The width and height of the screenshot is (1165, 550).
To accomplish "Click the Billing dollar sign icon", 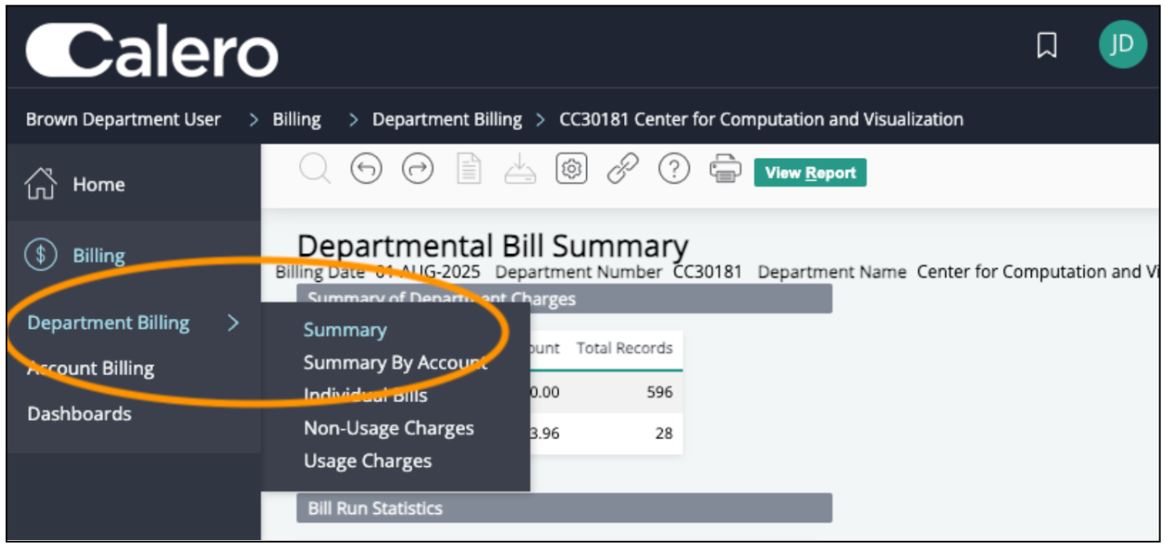I will (x=40, y=255).
